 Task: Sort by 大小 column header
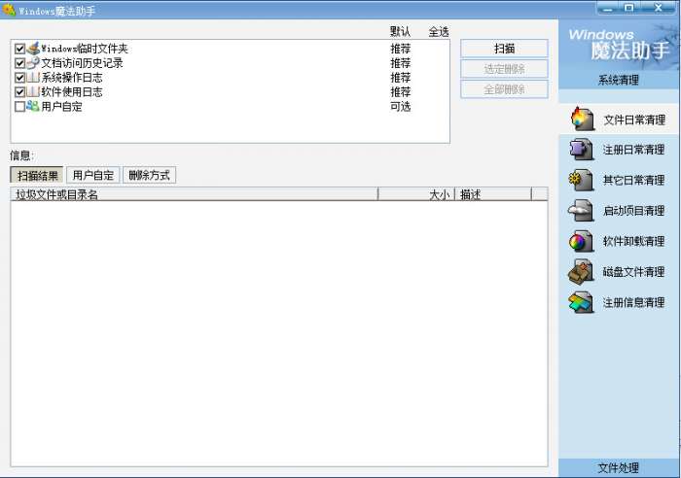[416, 194]
